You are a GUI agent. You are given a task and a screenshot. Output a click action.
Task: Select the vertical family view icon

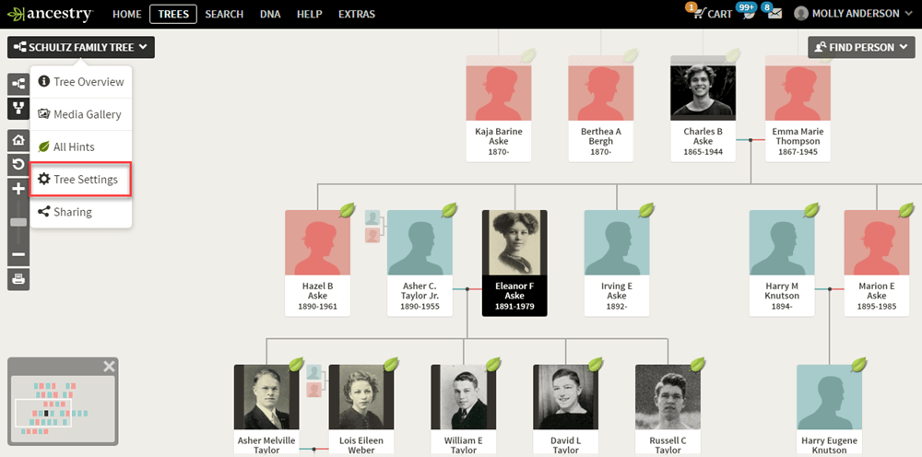click(18, 108)
